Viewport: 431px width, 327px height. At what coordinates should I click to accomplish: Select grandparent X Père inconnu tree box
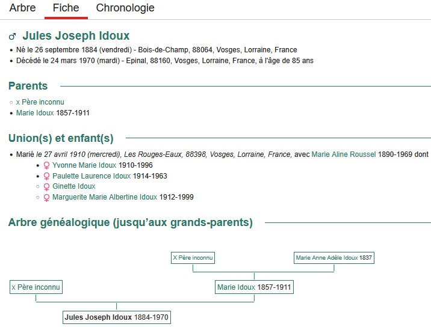click(193, 258)
